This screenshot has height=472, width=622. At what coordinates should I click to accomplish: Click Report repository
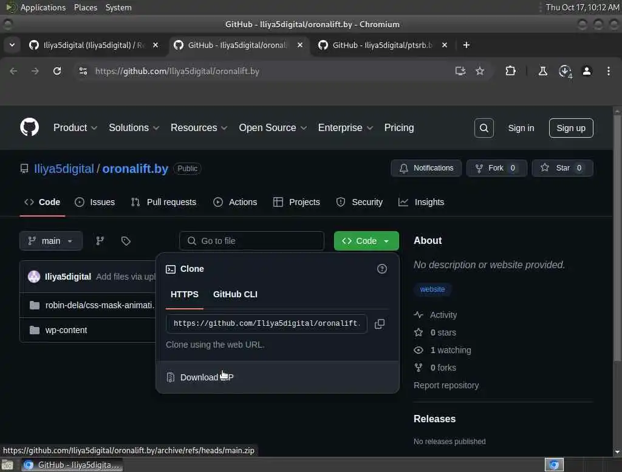tap(446, 385)
